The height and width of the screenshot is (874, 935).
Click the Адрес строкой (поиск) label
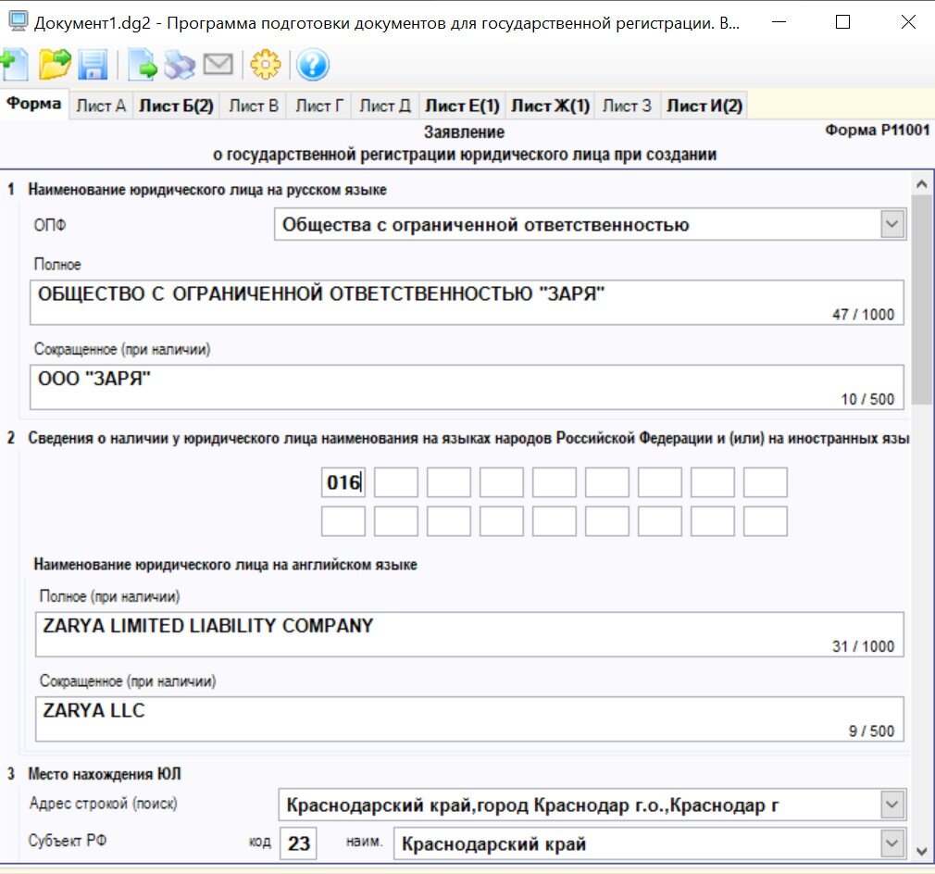click(103, 803)
